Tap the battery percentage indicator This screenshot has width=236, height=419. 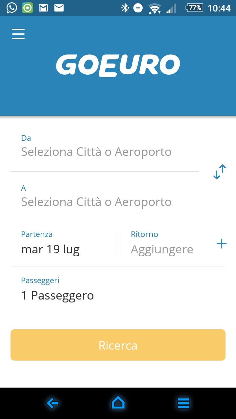(x=194, y=8)
